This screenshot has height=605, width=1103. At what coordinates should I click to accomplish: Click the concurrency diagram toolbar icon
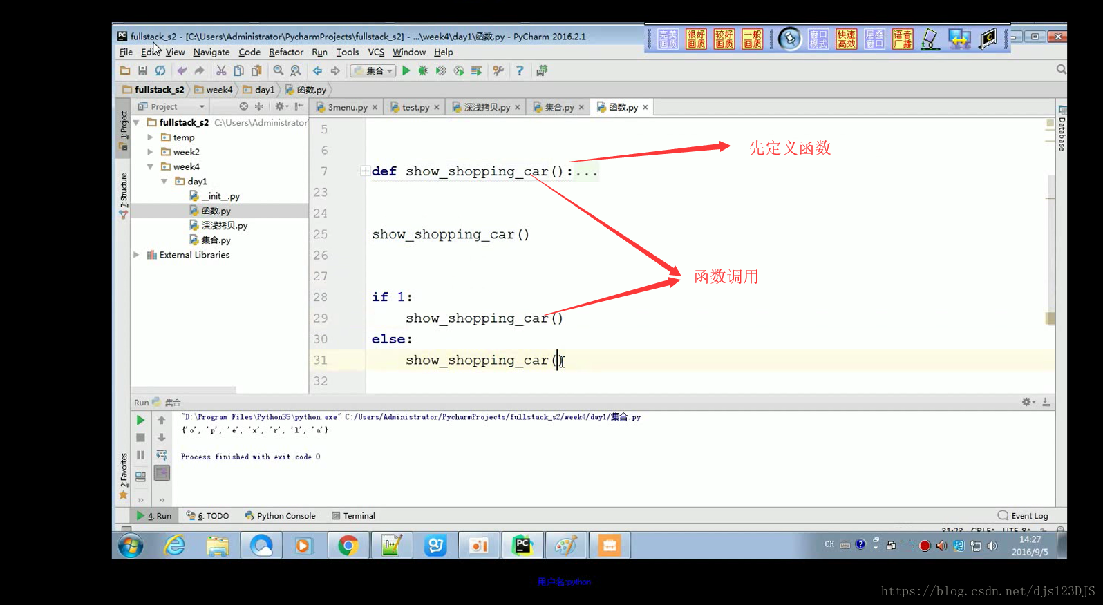coord(477,70)
